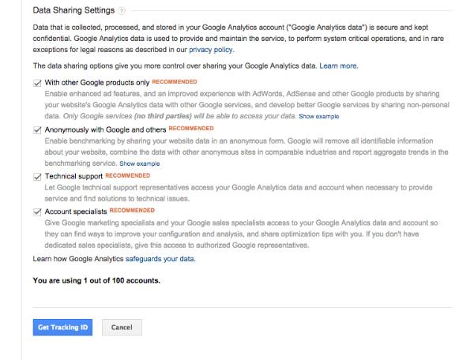474x360 pixels.
Task: Click the 'Account specialists' option label text
Action: (76, 212)
